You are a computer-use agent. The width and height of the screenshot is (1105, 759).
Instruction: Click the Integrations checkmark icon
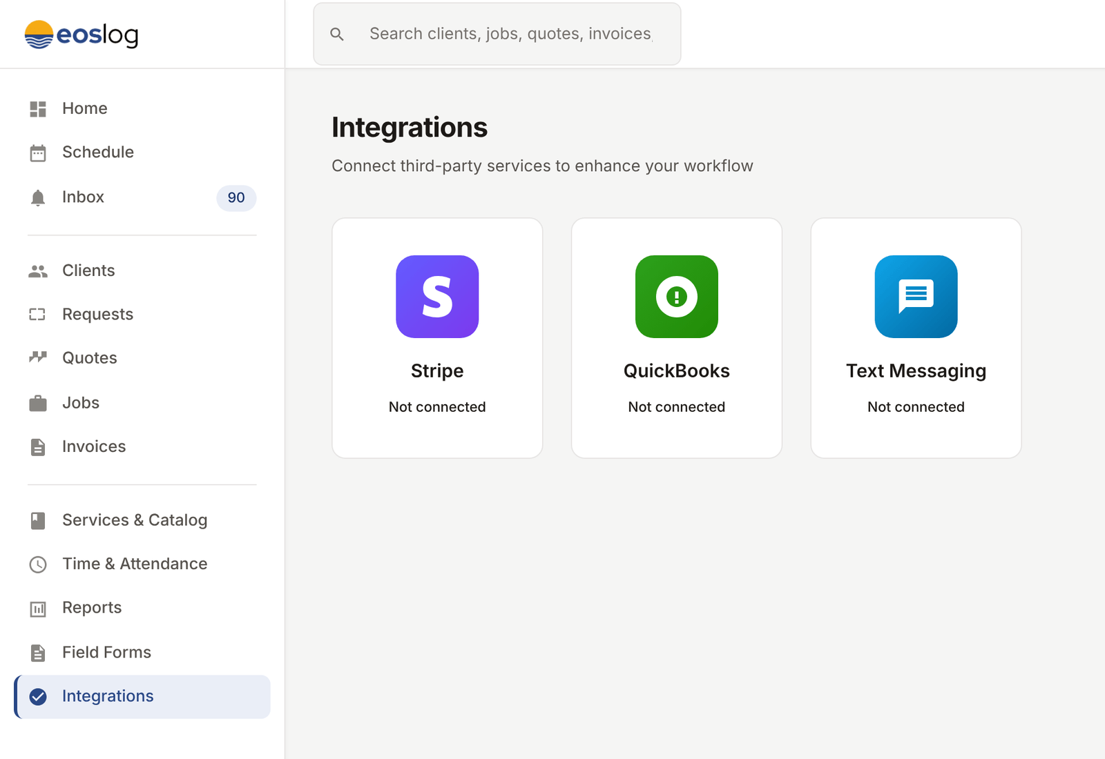tap(38, 697)
